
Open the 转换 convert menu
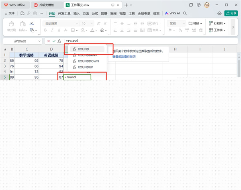[195, 23]
